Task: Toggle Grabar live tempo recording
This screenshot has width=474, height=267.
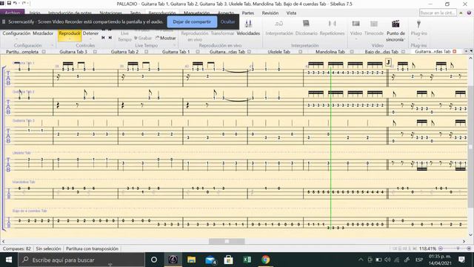Action: pyautogui.click(x=142, y=38)
